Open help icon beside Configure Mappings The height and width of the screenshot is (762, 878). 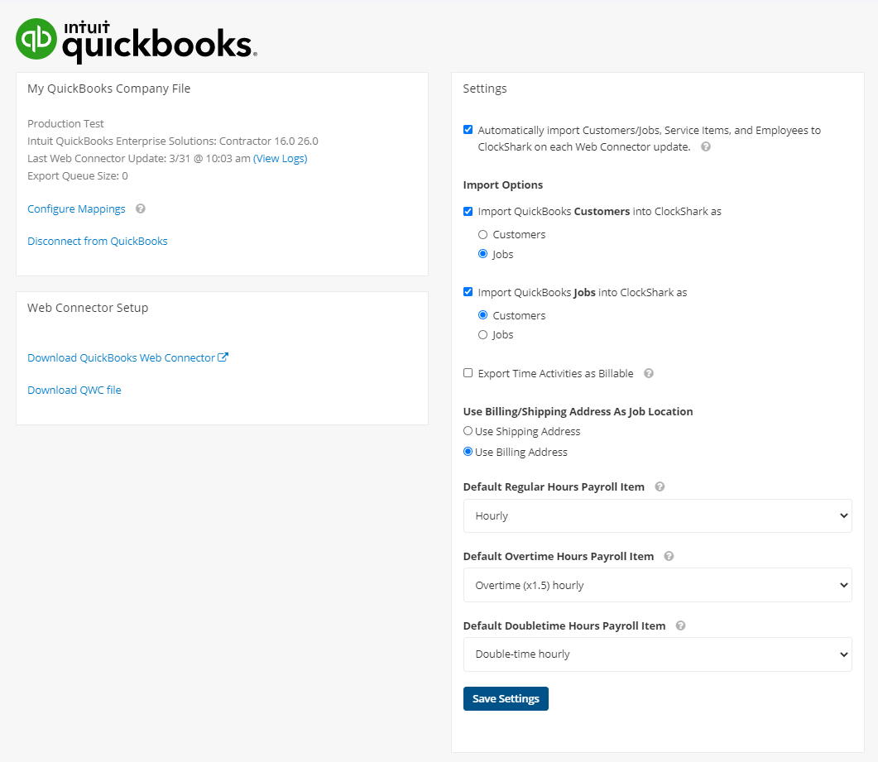(141, 208)
